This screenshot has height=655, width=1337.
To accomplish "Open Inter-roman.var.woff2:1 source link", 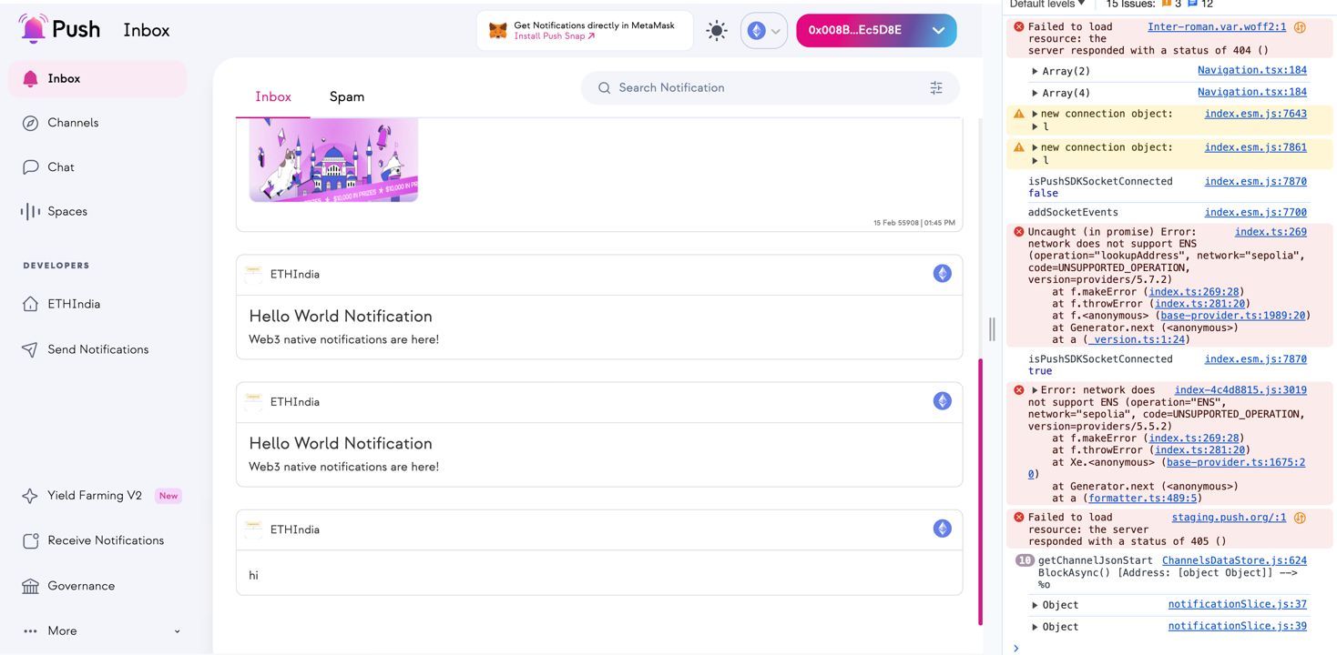I will (1217, 27).
